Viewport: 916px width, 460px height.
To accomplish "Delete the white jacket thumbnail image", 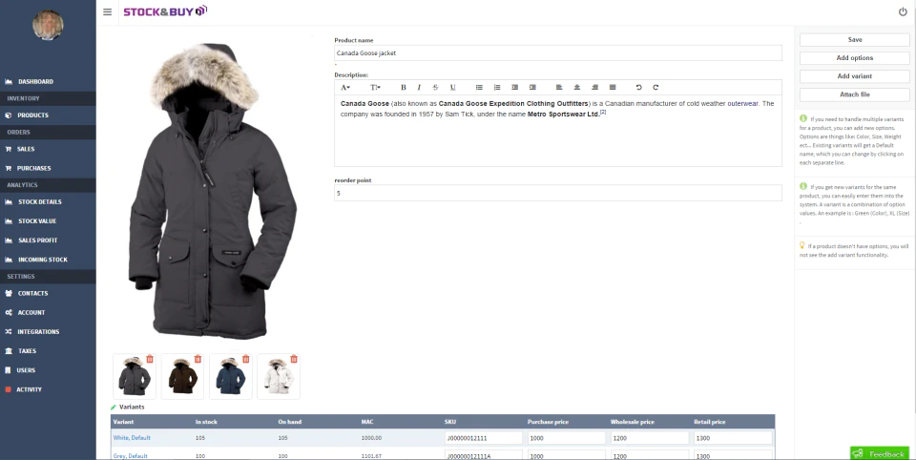I will (x=294, y=359).
